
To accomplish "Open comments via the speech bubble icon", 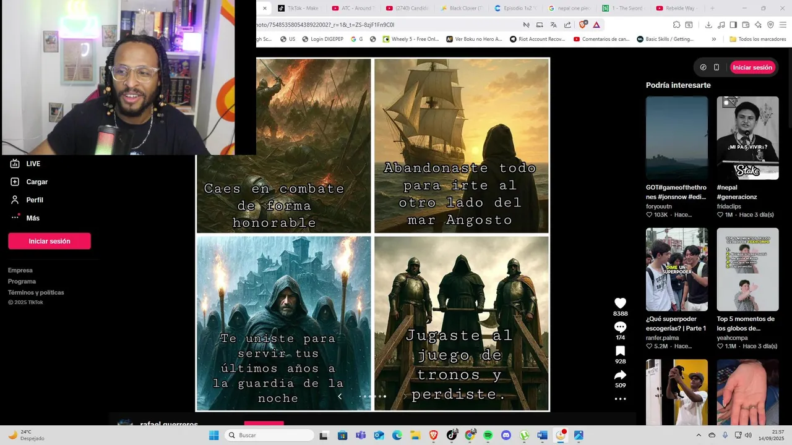I will tap(620, 327).
